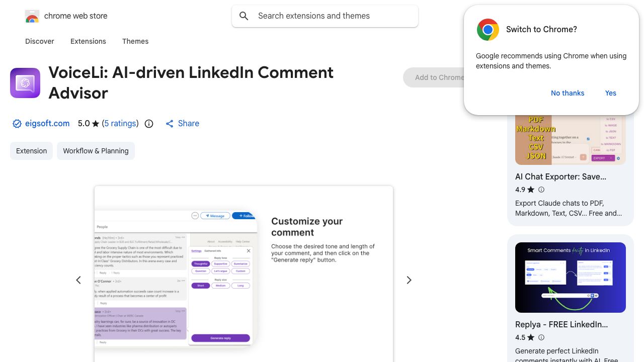Click the verified badge next to eigsoft.com
Screen dimensions: 644x362
tap(17, 124)
